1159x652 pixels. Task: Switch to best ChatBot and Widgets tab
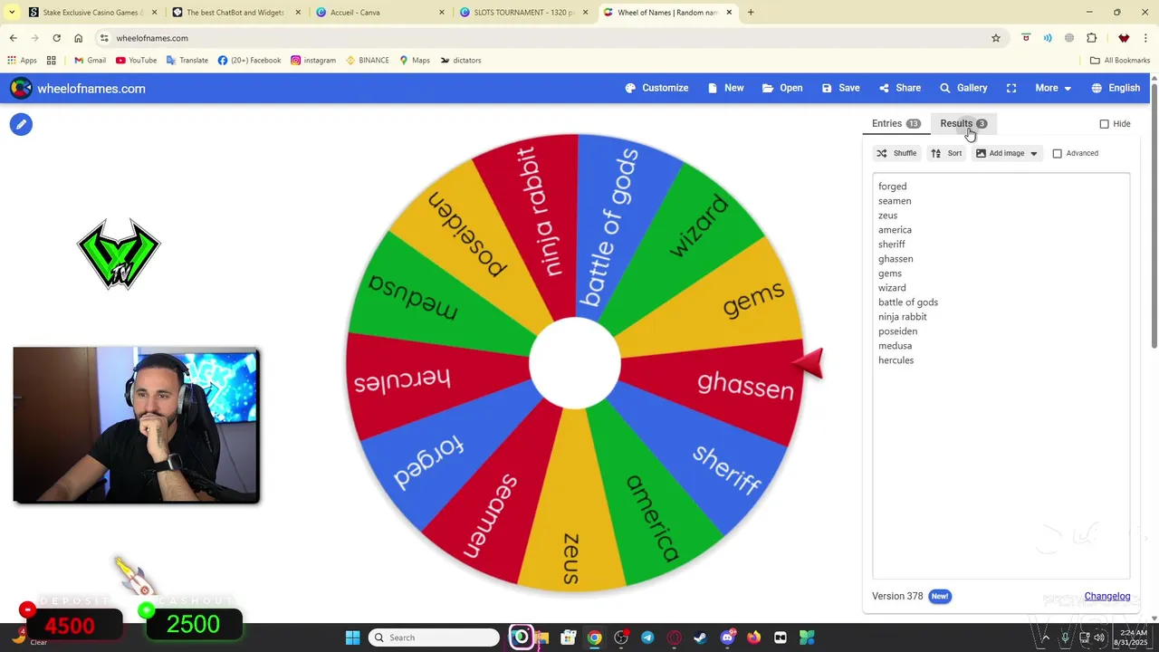click(x=236, y=13)
